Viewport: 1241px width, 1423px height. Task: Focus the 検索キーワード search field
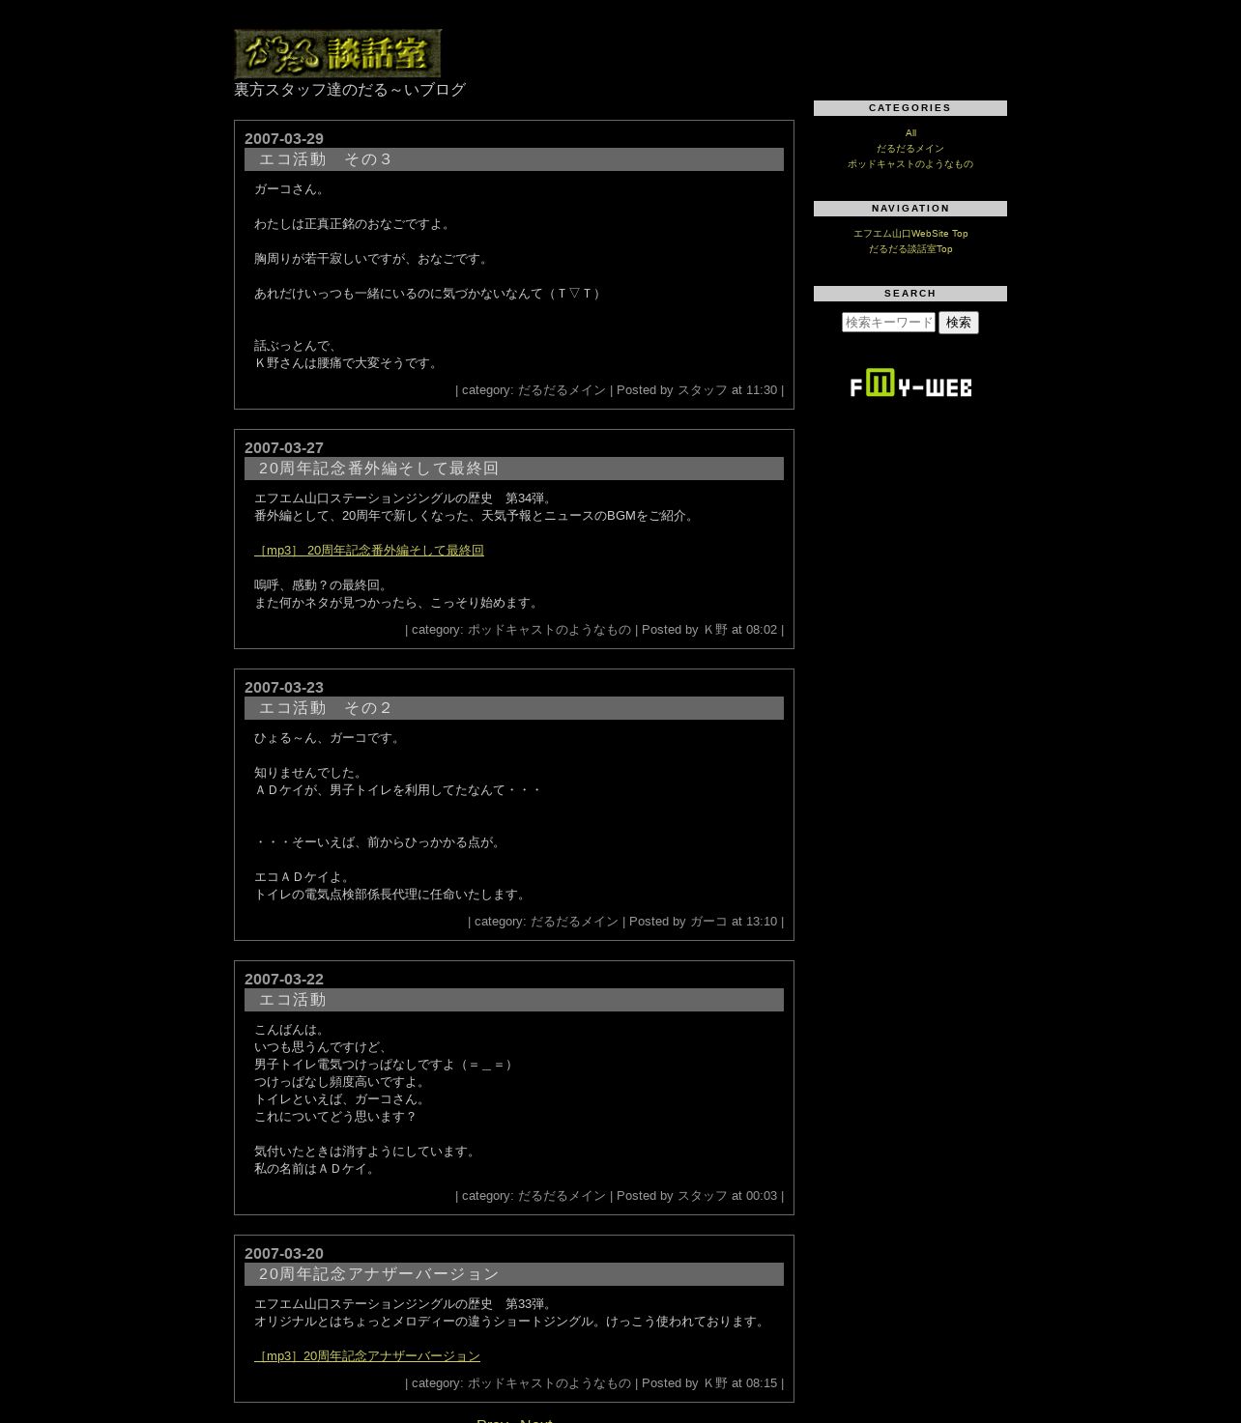click(x=888, y=323)
